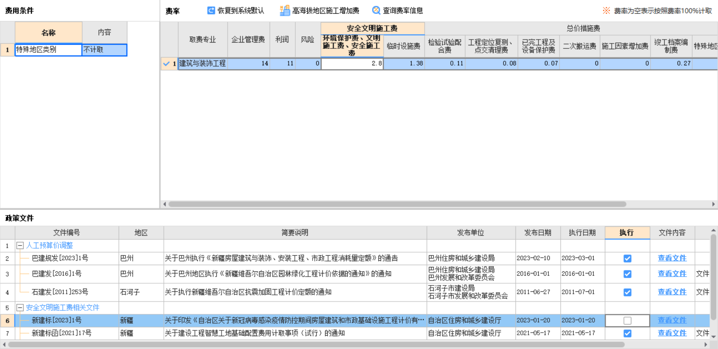Click the 2023-02-10 publish date cell

pos(538,258)
